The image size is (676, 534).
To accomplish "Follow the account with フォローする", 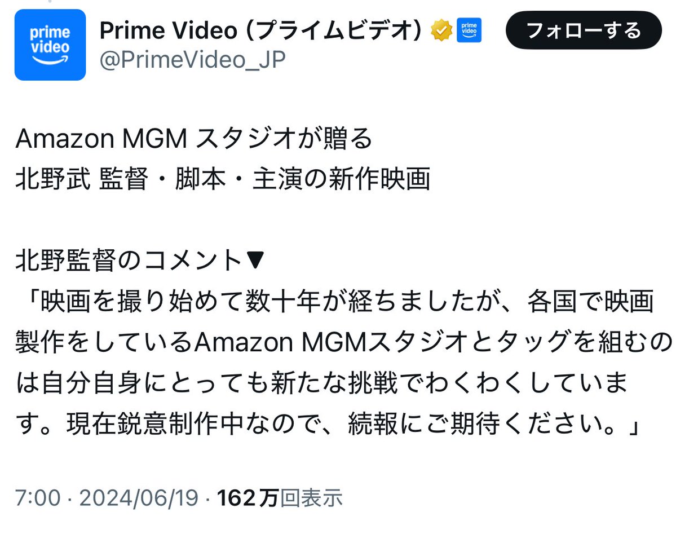I will click(x=584, y=30).
